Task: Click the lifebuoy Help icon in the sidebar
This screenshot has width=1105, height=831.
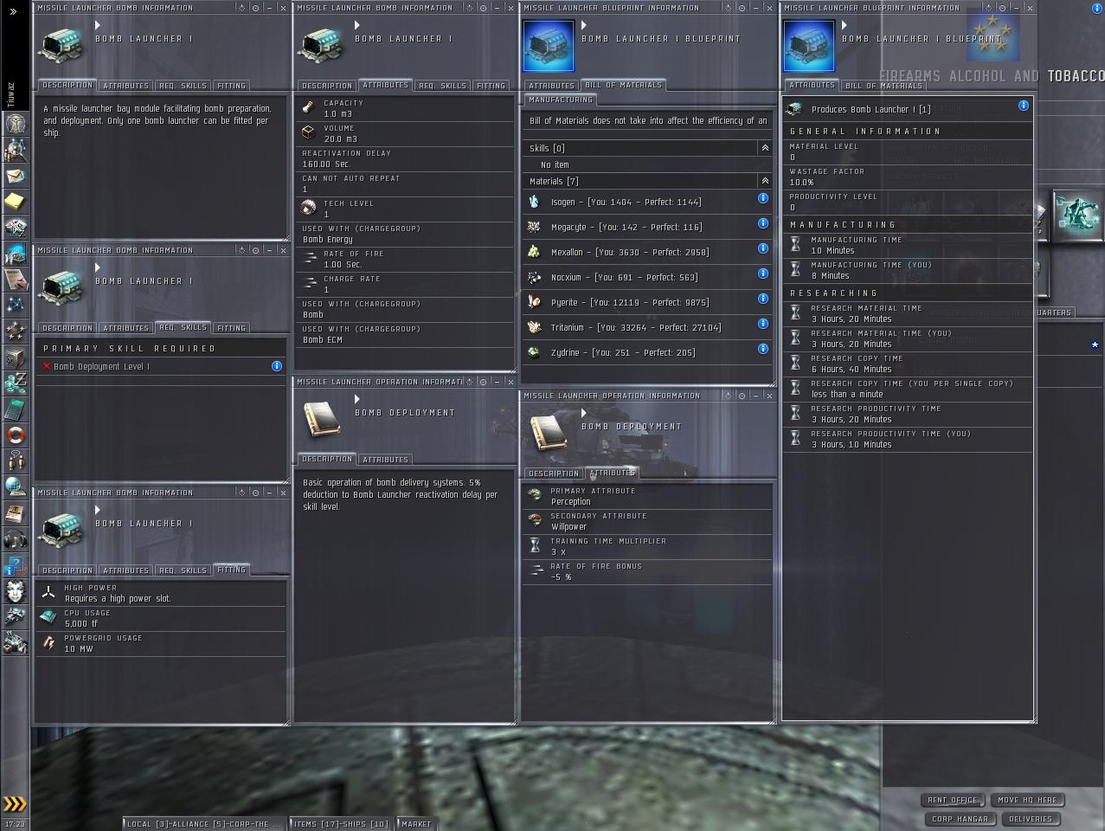Action: pyautogui.click(x=15, y=435)
